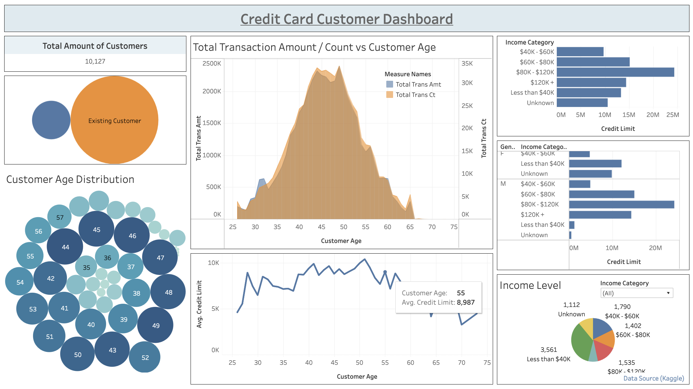
Task: Click the Data Source (Kaggle) link
Action: [x=654, y=378]
